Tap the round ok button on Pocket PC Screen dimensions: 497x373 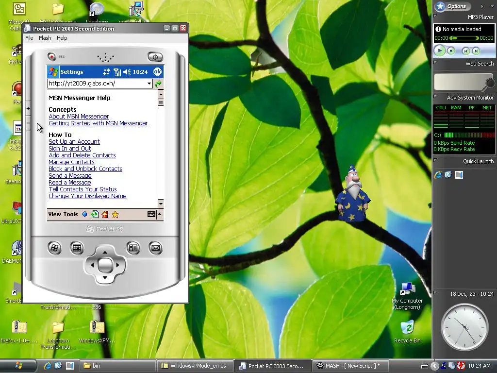click(x=158, y=72)
